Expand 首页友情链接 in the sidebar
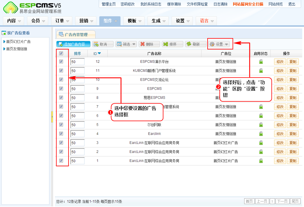Screen dimensions: 304x207 point(15,49)
